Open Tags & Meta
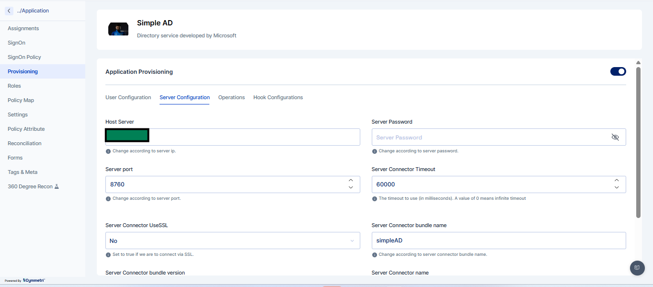653x287 pixels. [x=23, y=172]
